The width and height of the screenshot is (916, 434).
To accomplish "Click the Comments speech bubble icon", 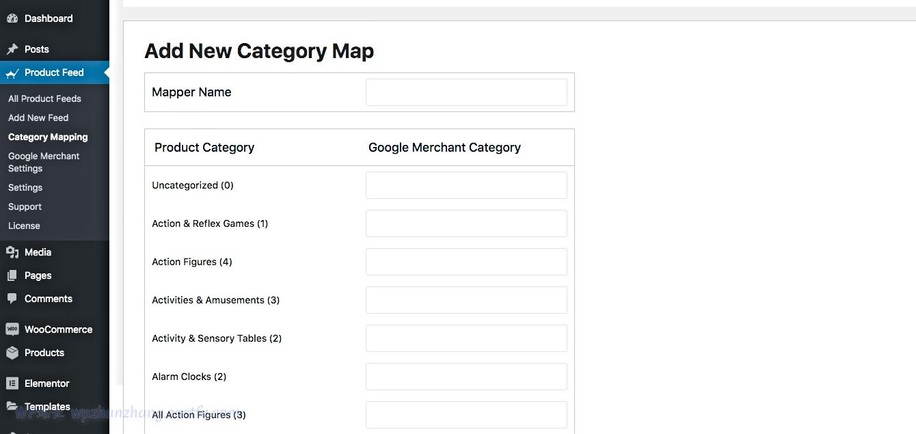I will pos(12,299).
